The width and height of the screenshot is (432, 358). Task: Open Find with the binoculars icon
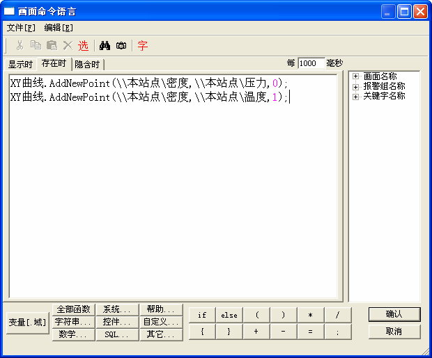click(x=105, y=46)
